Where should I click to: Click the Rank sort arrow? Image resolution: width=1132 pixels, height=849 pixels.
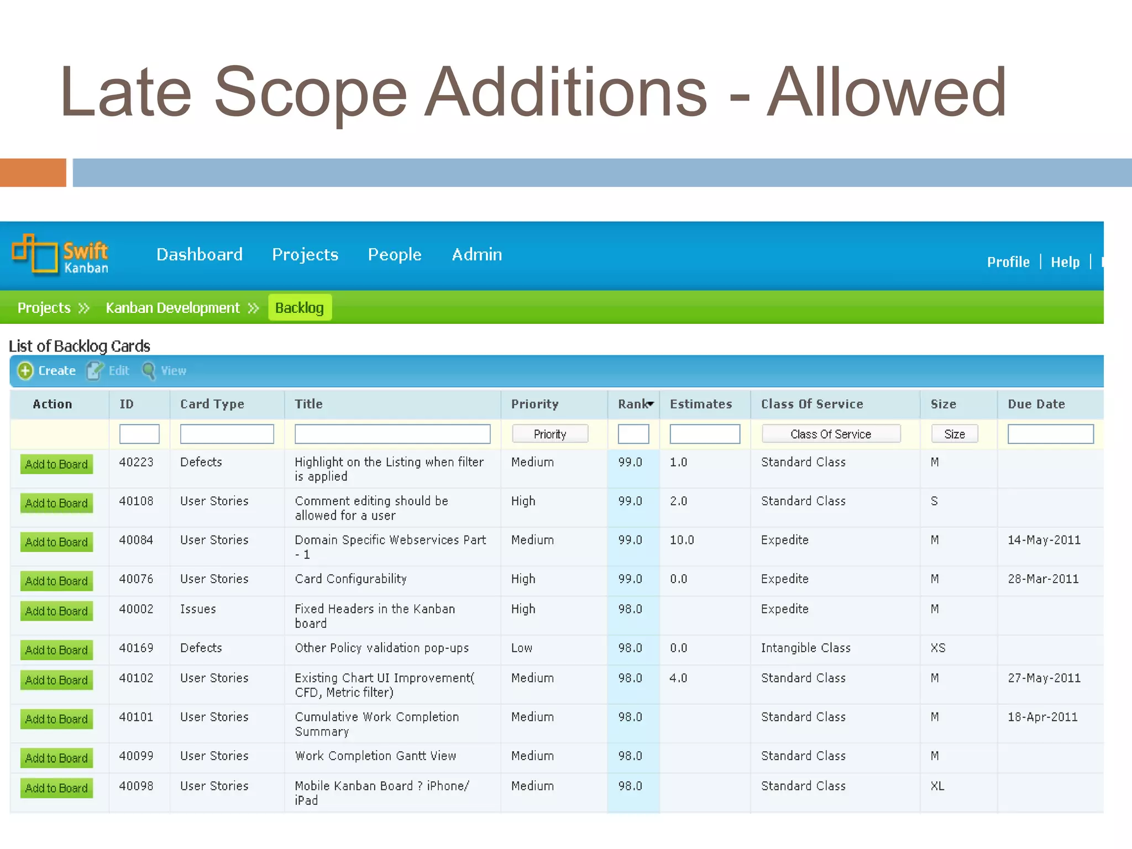click(651, 404)
